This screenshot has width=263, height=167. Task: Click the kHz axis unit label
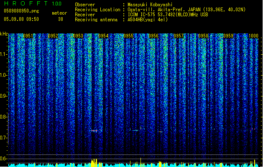tap(4, 34)
